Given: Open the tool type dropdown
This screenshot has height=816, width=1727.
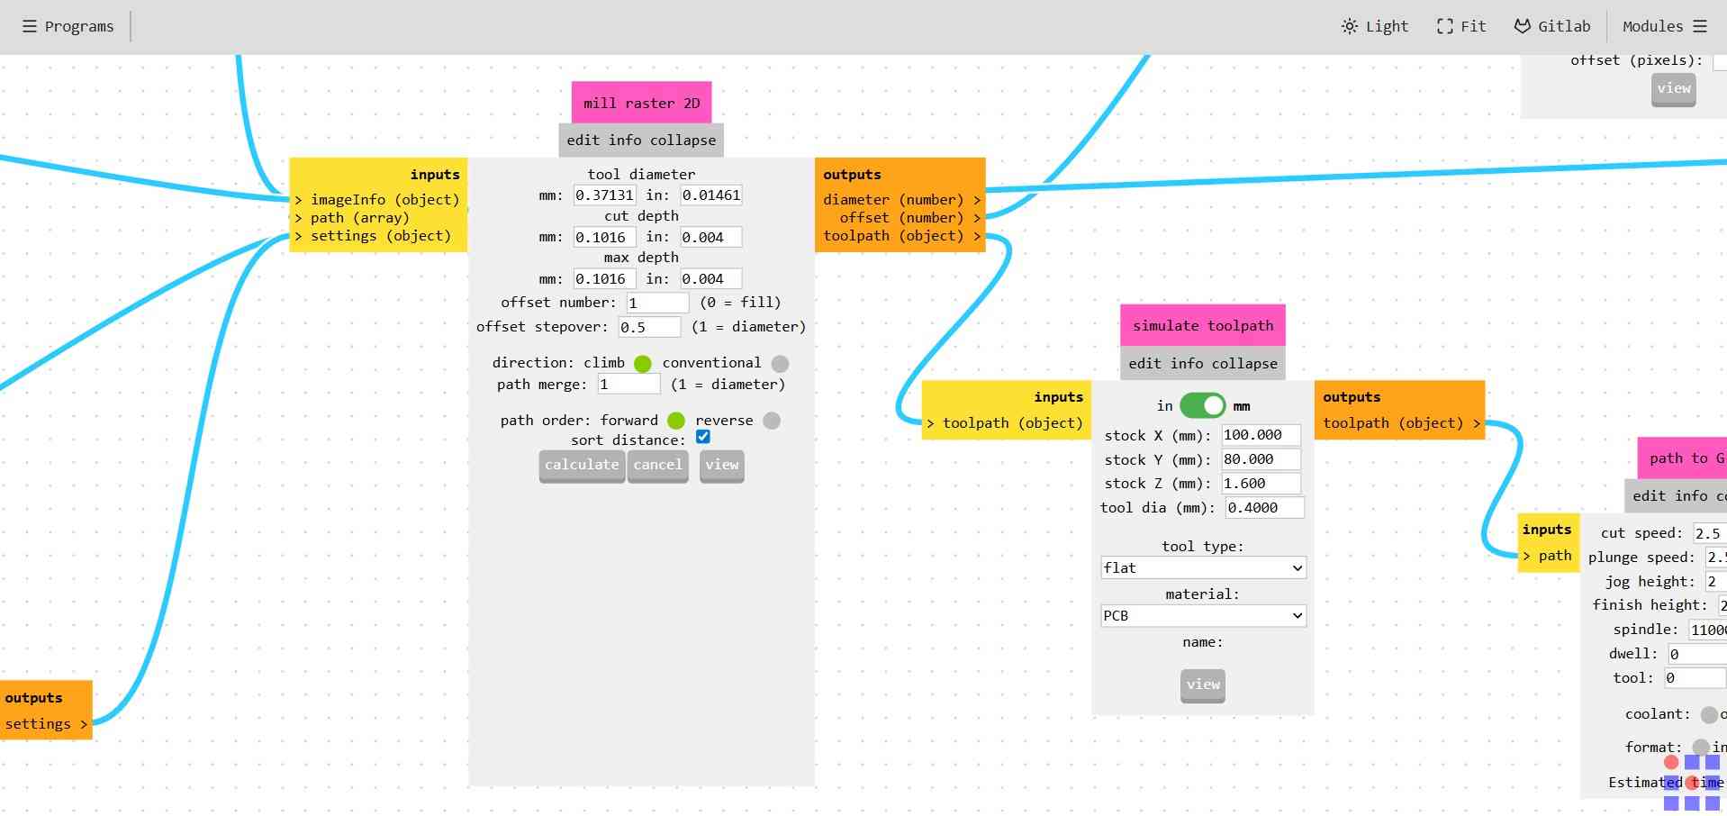Looking at the screenshot, I should [x=1203, y=567].
